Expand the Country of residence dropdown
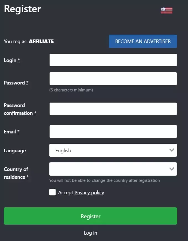 coord(113,169)
